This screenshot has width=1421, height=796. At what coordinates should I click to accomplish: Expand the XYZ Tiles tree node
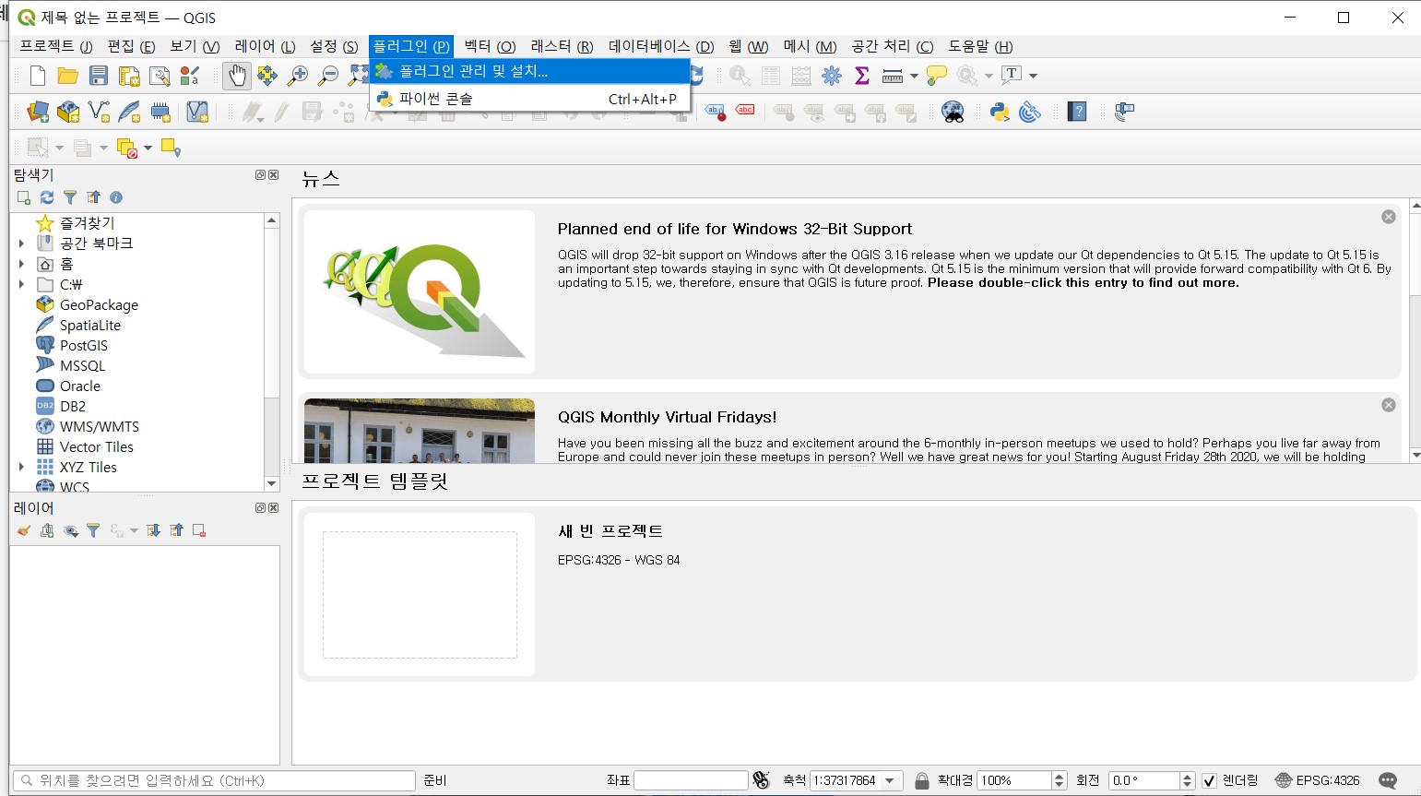click(x=21, y=467)
